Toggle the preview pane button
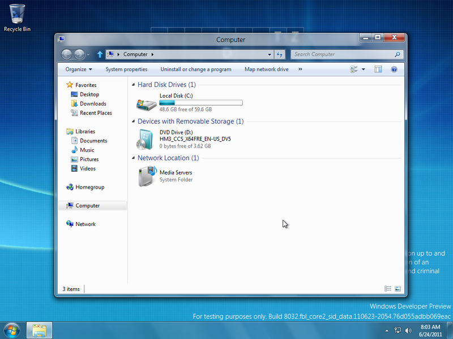The width and height of the screenshot is (453, 339). coord(378,69)
